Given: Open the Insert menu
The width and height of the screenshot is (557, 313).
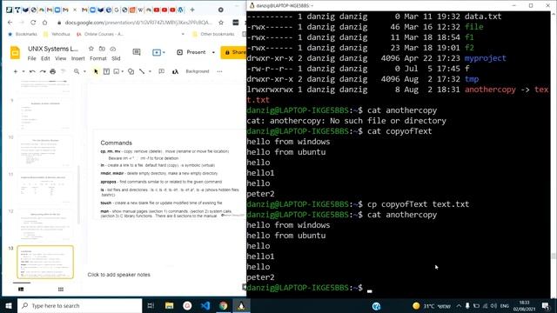Looking at the screenshot, I should pyautogui.click(x=77, y=58).
